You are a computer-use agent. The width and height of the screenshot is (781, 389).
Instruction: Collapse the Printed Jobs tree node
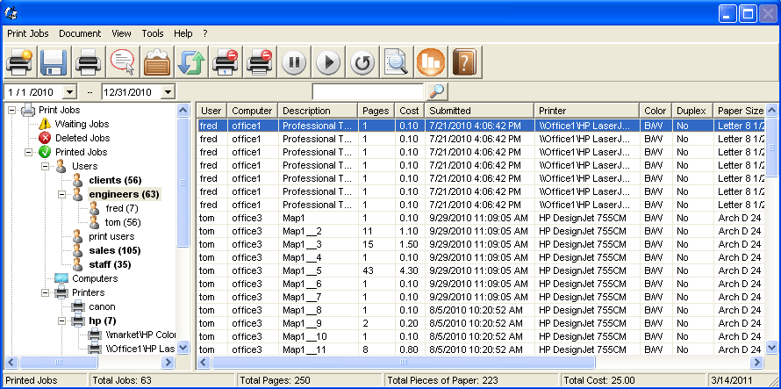(29, 152)
